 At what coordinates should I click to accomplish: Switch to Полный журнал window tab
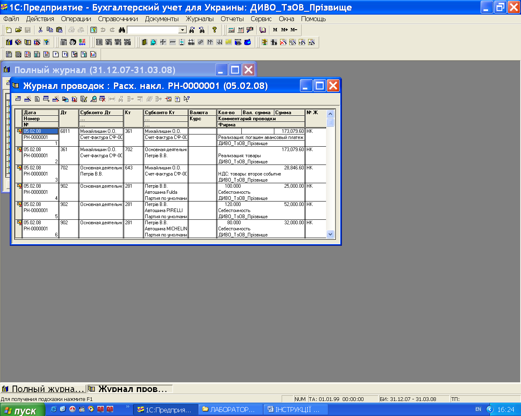43,389
